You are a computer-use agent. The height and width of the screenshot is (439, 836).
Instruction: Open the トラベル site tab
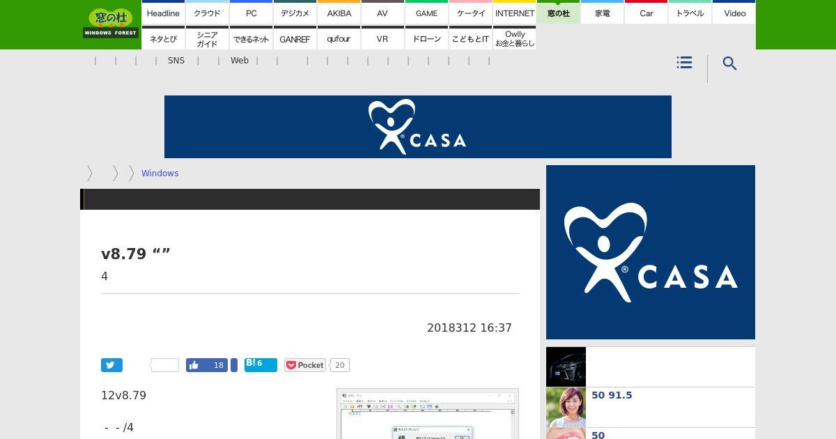(x=690, y=12)
